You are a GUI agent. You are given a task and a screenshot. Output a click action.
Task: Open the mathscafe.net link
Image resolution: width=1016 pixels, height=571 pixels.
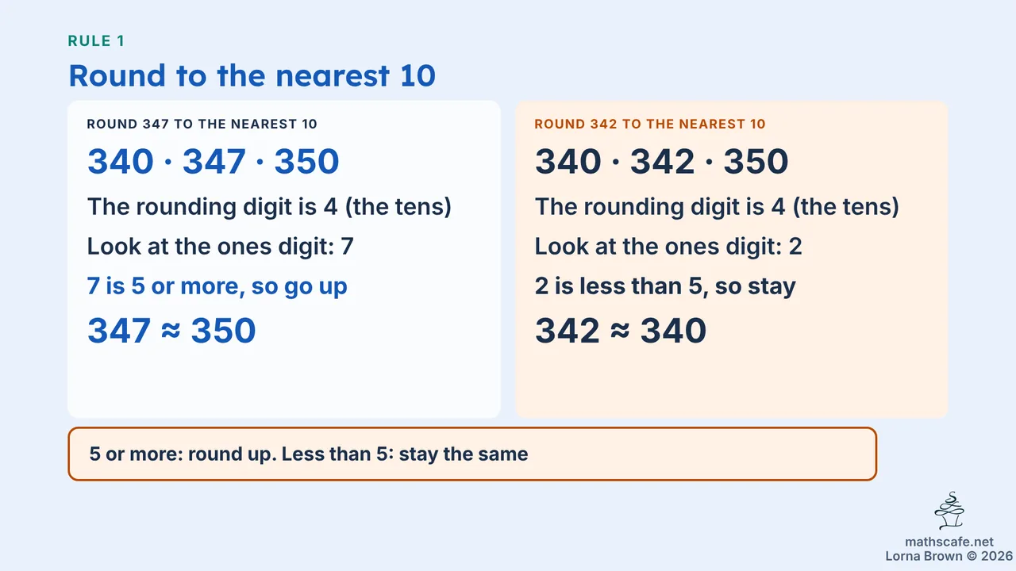[949, 542]
